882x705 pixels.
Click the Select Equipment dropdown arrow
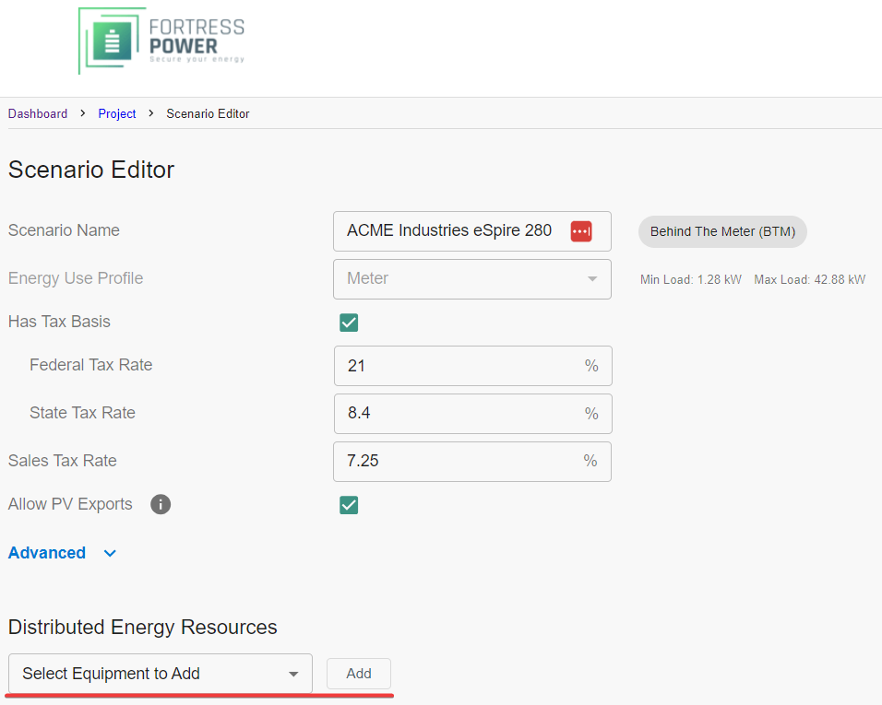point(293,675)
